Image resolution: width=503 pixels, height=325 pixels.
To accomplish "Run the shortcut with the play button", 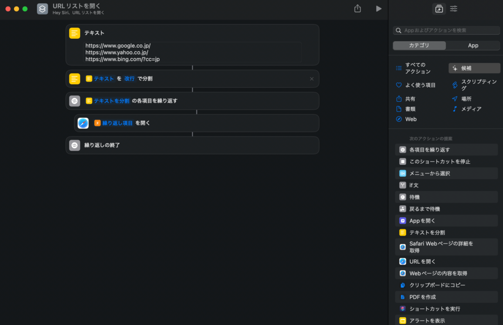I will 378,9.
